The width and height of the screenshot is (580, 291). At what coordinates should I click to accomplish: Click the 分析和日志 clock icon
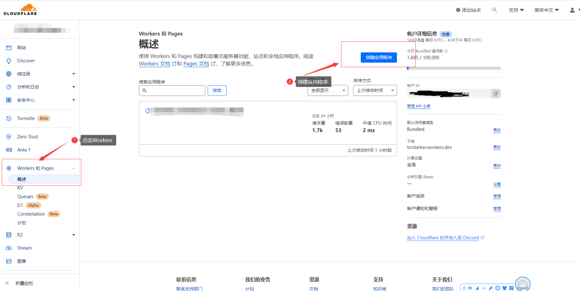(x=9, y=86)
